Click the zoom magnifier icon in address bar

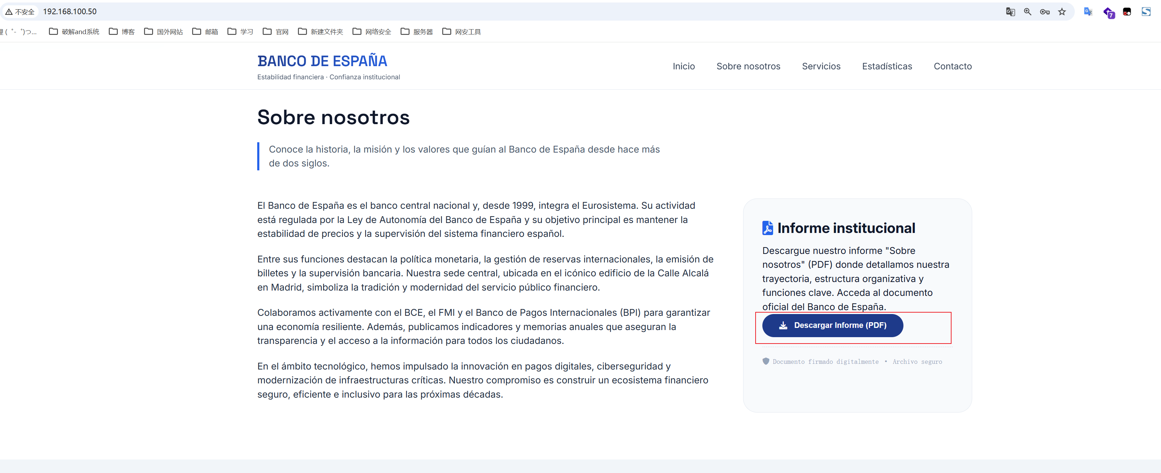pyautogui.click(x=1028, y=12)
